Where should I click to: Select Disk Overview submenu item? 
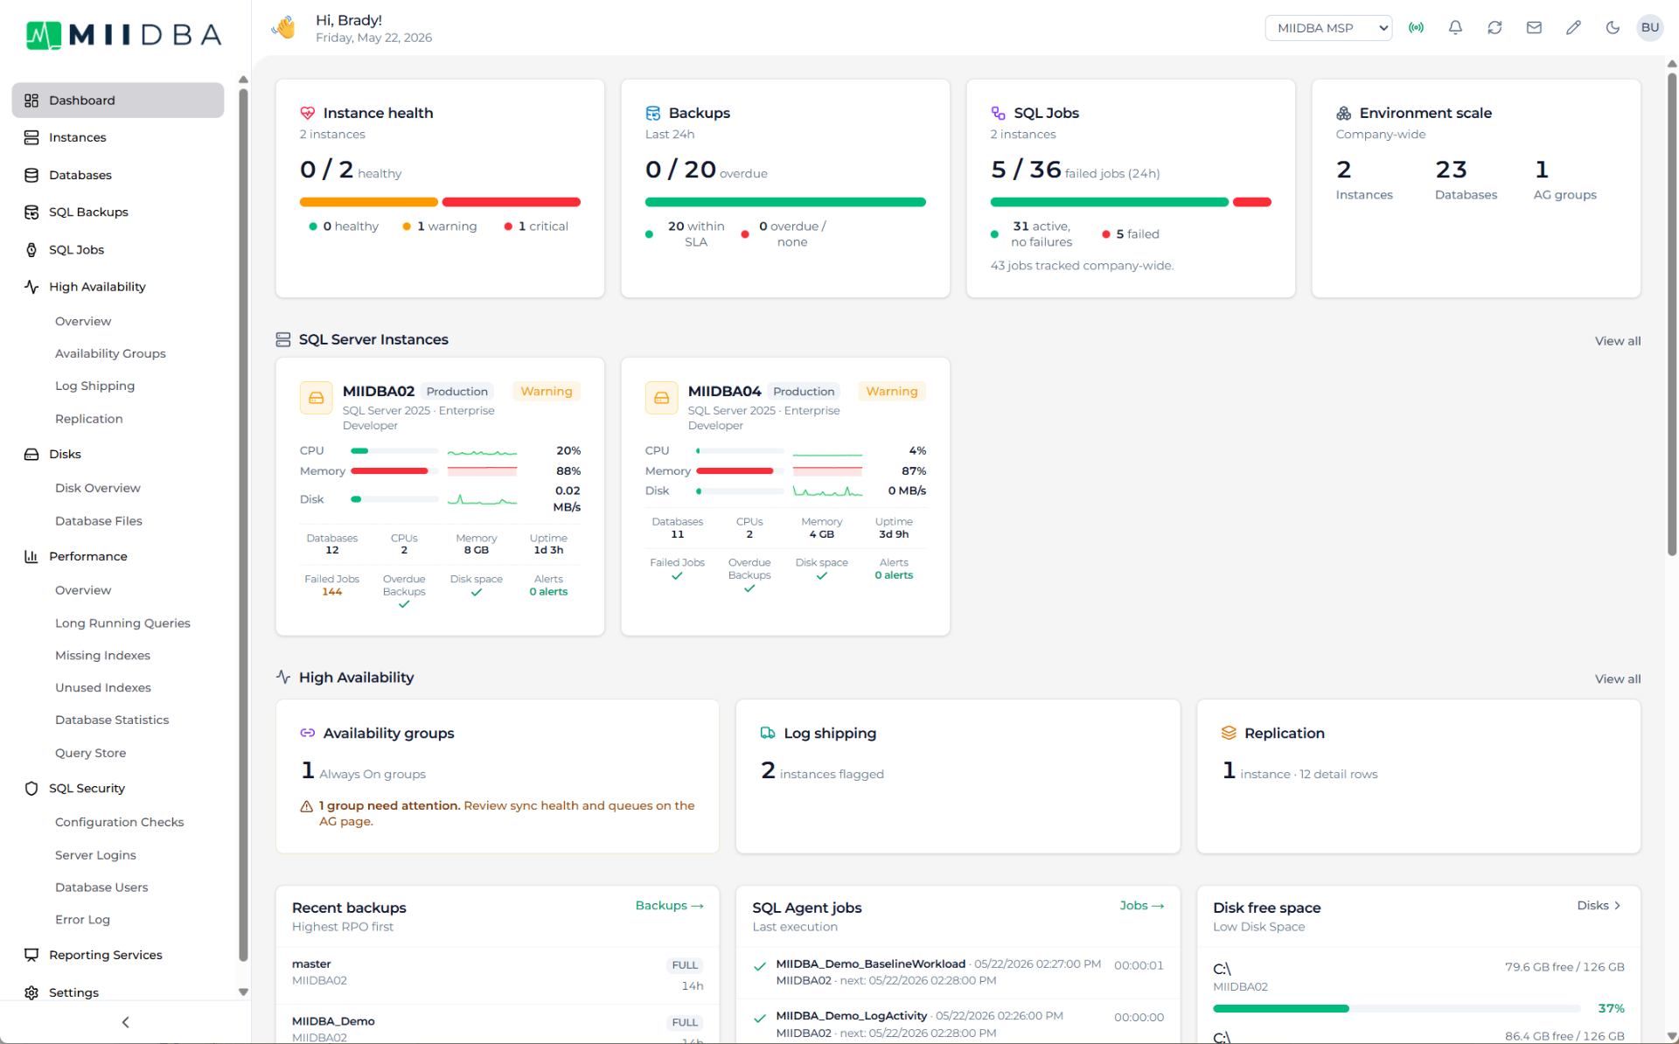97,488
